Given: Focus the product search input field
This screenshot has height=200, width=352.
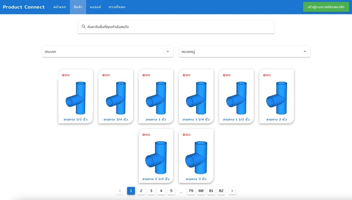Looking at the screenshot, I should point(179,27).
